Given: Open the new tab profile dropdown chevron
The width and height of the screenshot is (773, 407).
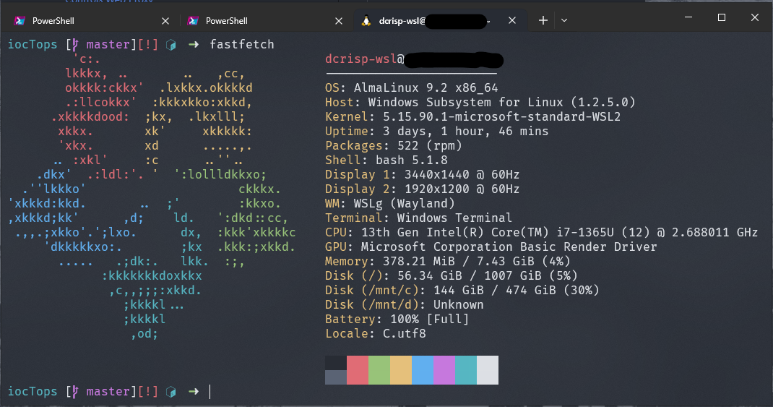Looking at the screenshot, I should coord(564,21).
